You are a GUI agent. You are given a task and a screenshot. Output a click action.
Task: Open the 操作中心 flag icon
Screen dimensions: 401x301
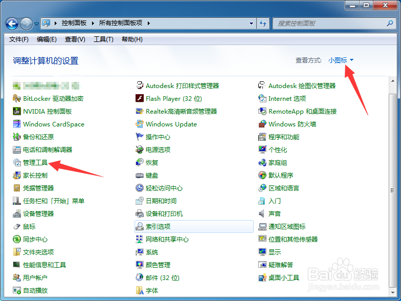tap(139, 137)
